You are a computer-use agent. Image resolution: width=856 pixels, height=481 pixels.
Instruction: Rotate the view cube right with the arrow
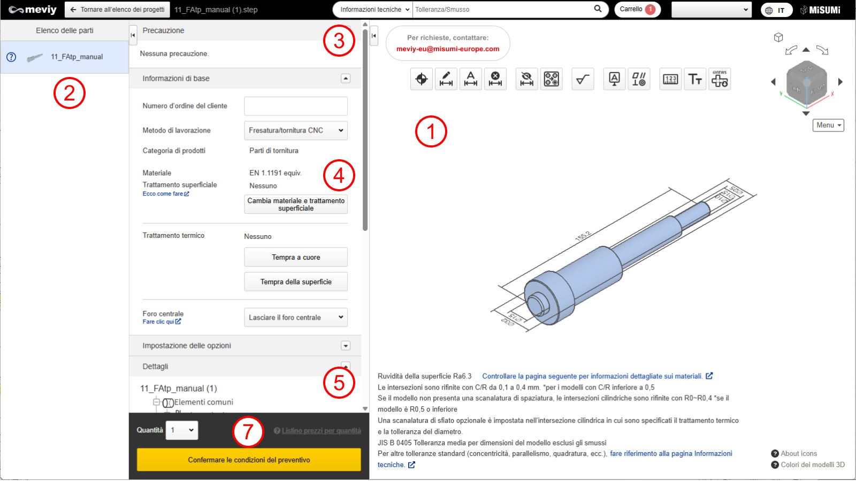click(x=840, y=82)
